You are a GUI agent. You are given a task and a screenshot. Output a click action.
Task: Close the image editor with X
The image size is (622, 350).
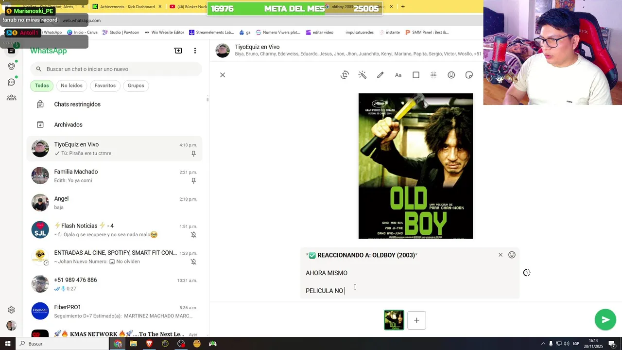(223, 75)
